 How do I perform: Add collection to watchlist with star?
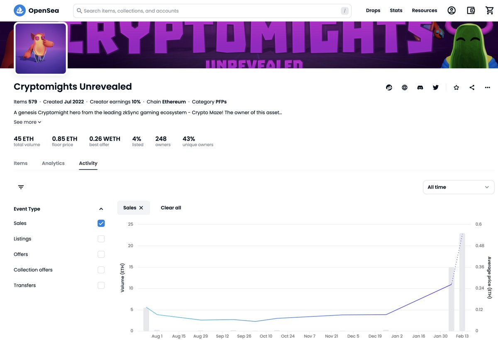[x=456, y=87]
